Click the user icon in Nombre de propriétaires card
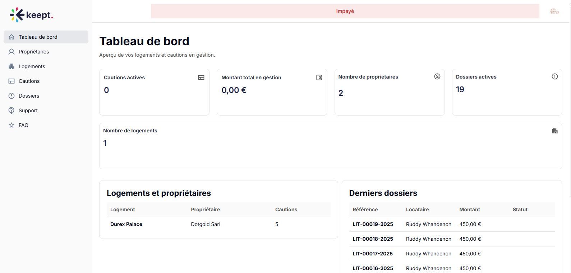The height and width of the screenshot is (273, 571). click(437, 76)
